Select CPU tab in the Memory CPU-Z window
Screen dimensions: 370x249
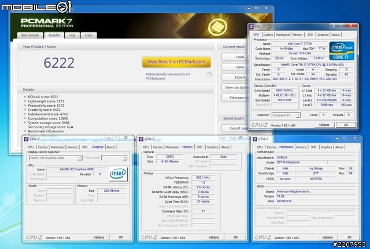click(146, 147)
